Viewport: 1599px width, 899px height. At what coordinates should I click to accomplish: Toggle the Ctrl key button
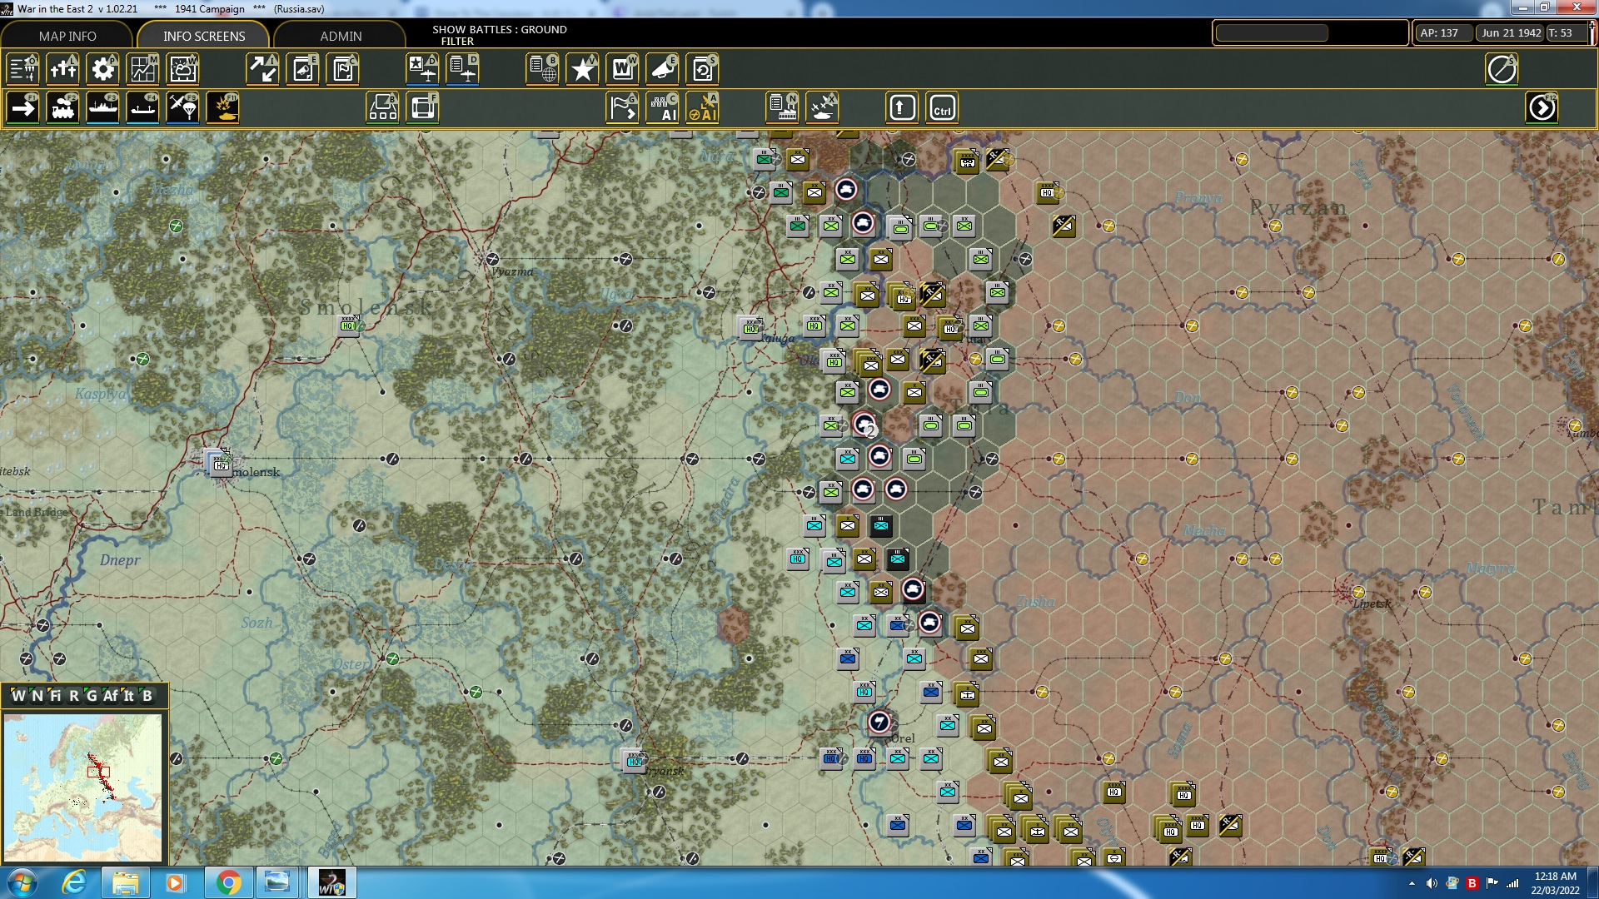(942, 107)
